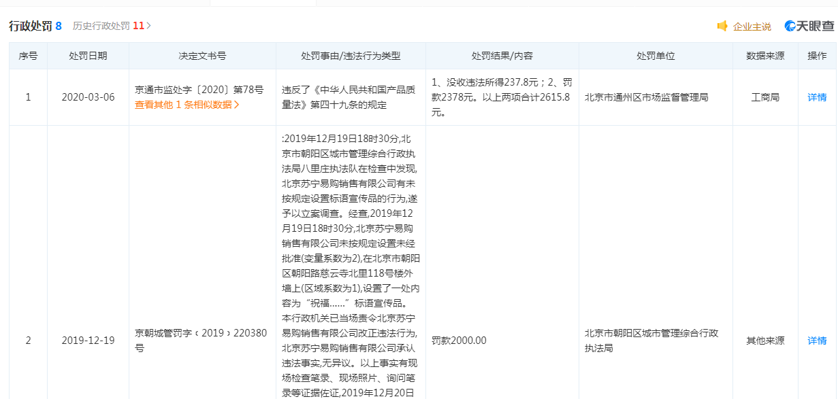
Task: Click the 操作 column header
Action: [x=817, y=56]
